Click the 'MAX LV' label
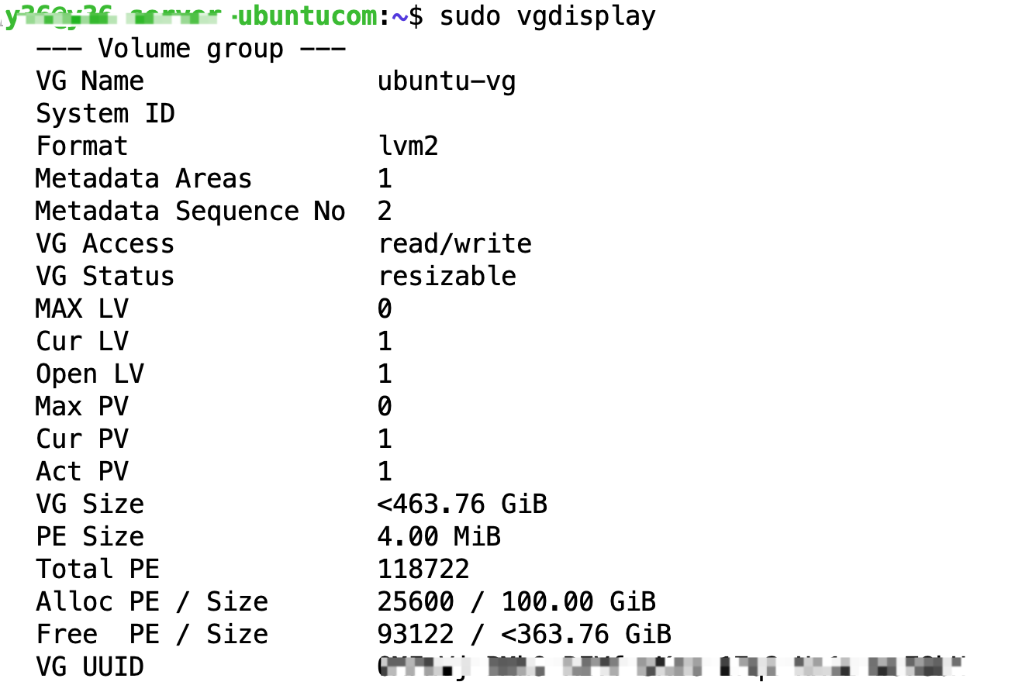 pyautogui.click(x=82, y=308)
